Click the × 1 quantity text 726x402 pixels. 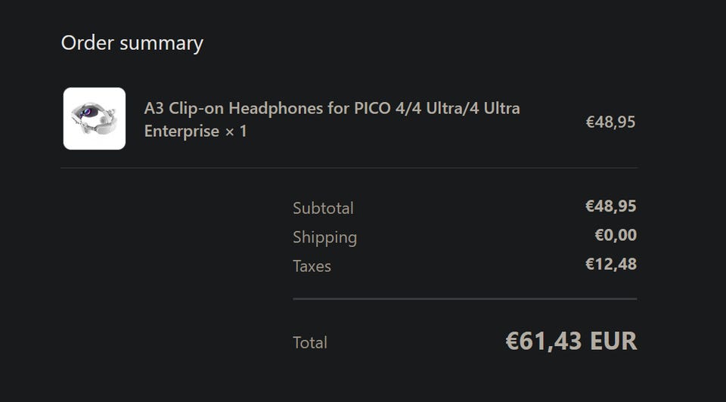(236, 131)
